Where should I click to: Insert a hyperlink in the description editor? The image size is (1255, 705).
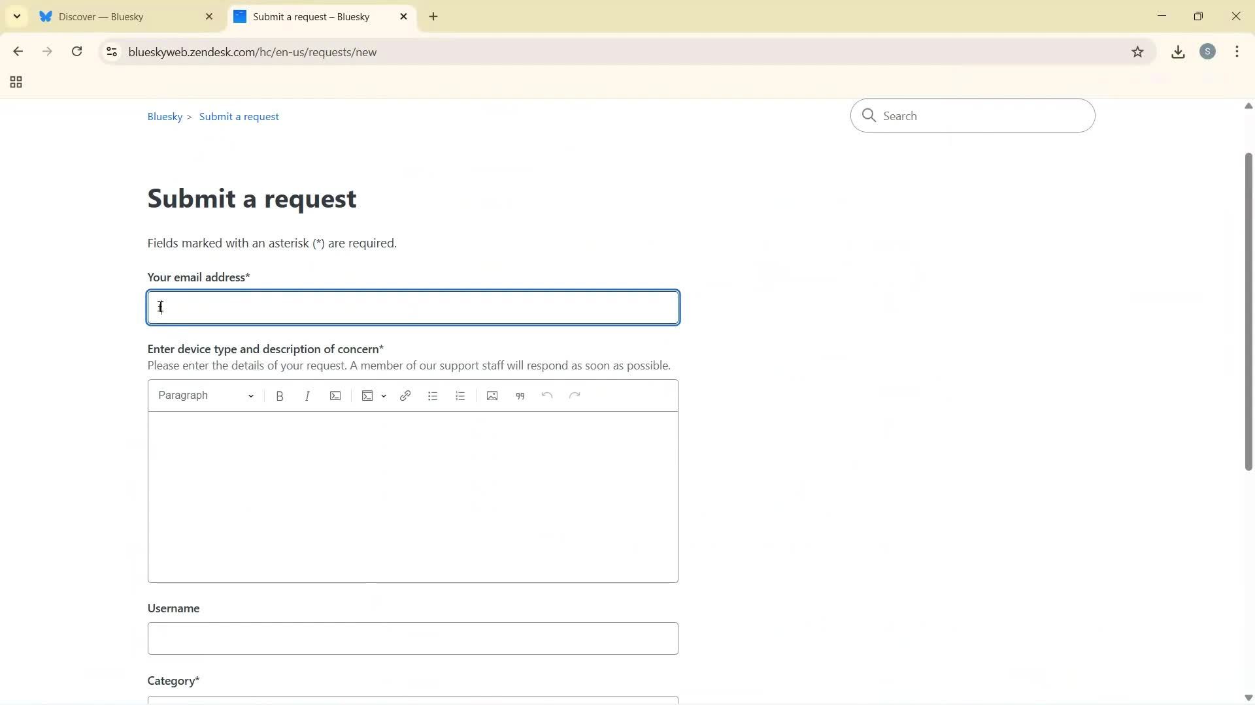click(x=405, y=396)
